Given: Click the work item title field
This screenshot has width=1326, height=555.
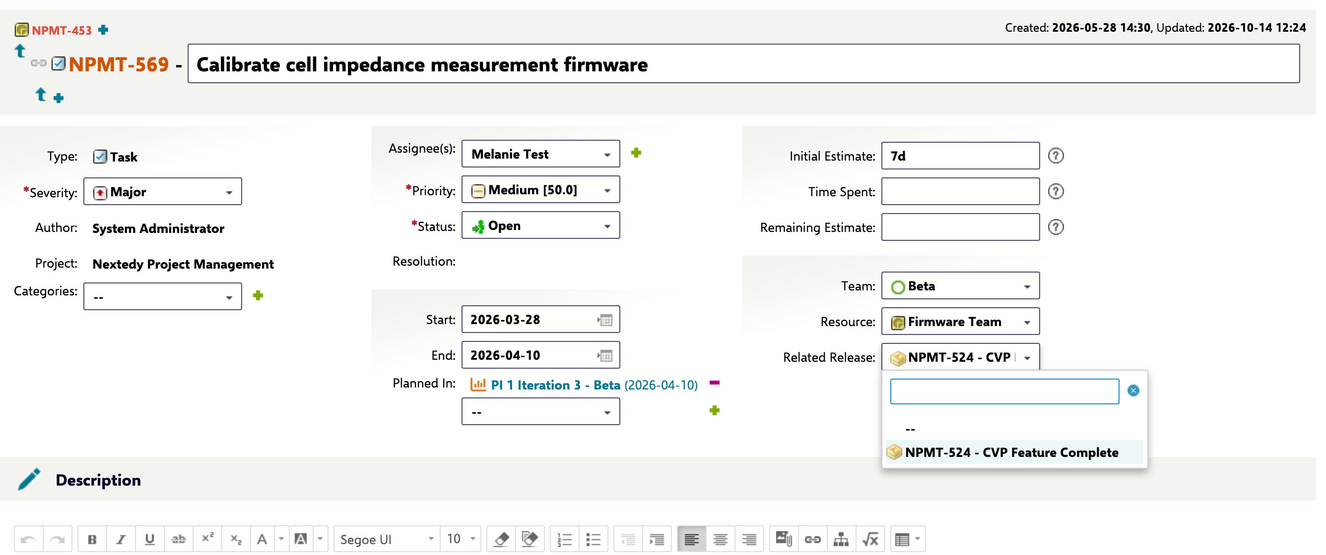Looking at the screenshot, I should pyautogui.click(x=743, y=64).
